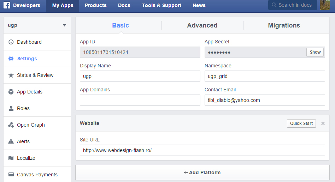
Task: Click the Roles person icon
Action: pos(11,108)
